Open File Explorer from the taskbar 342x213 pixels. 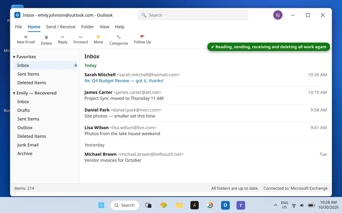[179, 205]
